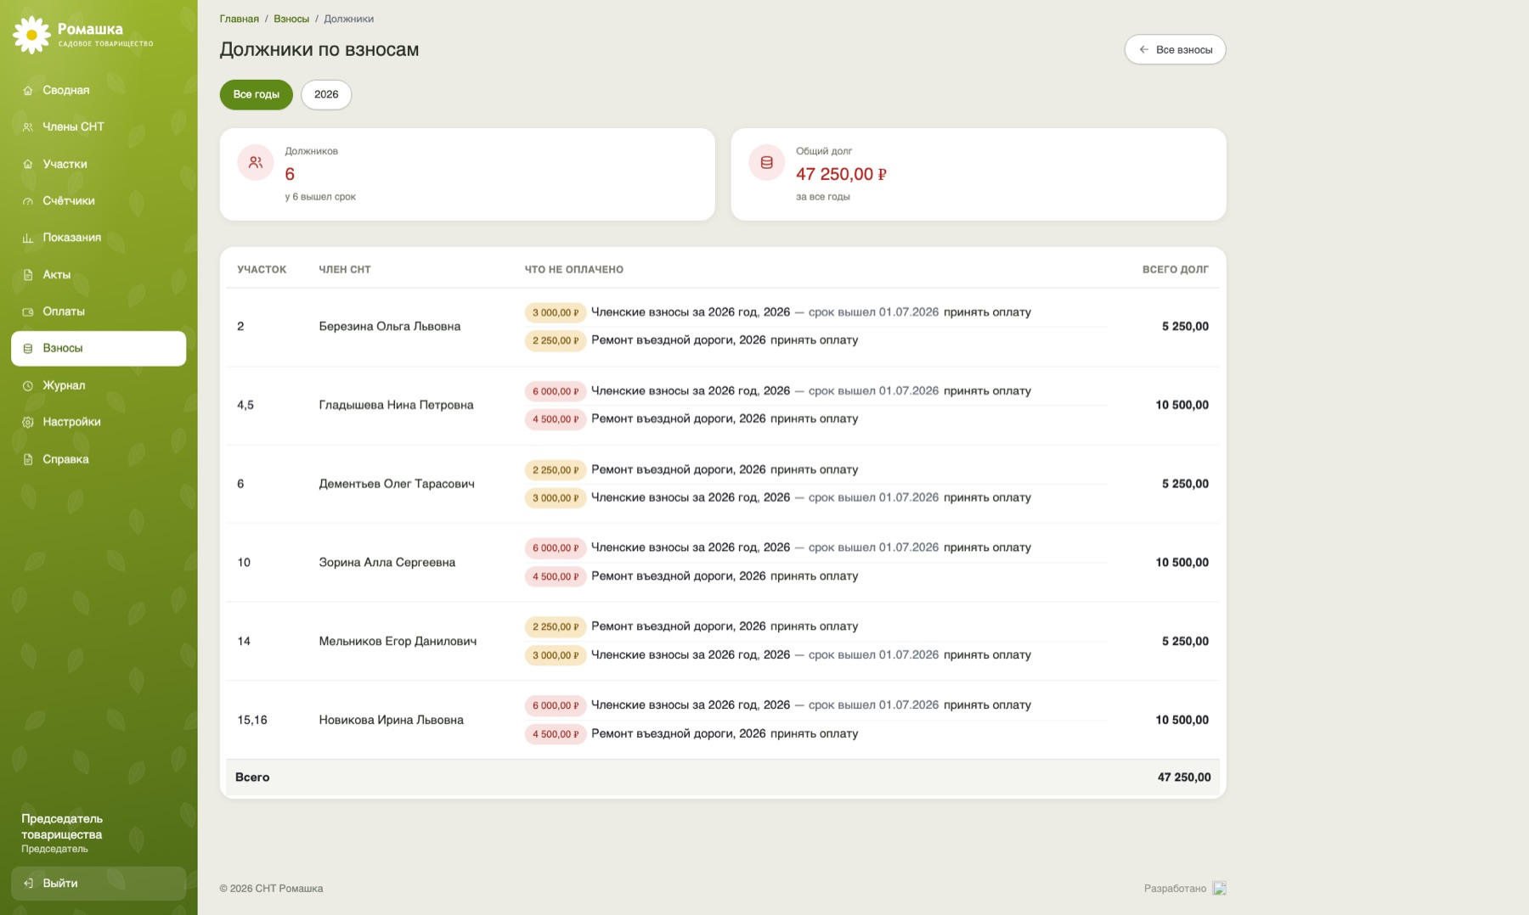
Task: Open Члены СНТ in the sidebar
Action: click(x=99, y=127)
